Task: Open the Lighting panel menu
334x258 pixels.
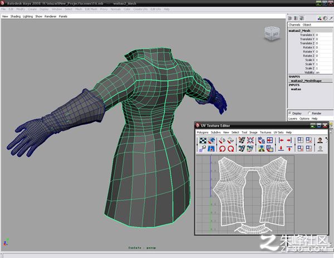Action: tap(28, 16)
